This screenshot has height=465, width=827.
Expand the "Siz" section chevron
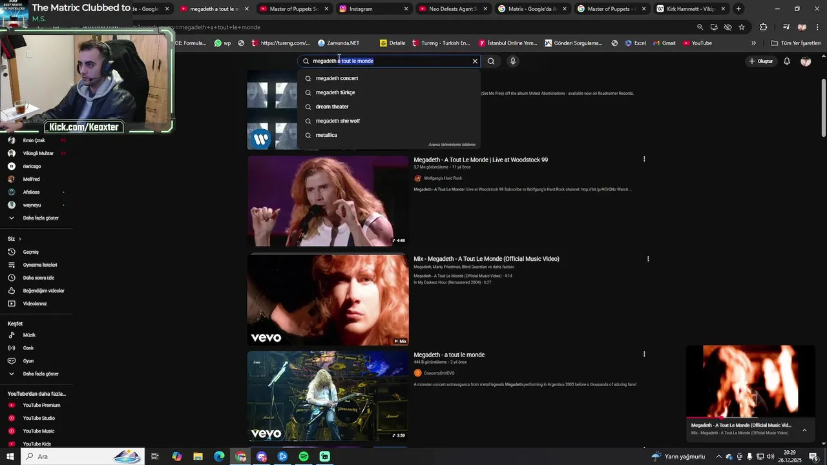point(19,239)
